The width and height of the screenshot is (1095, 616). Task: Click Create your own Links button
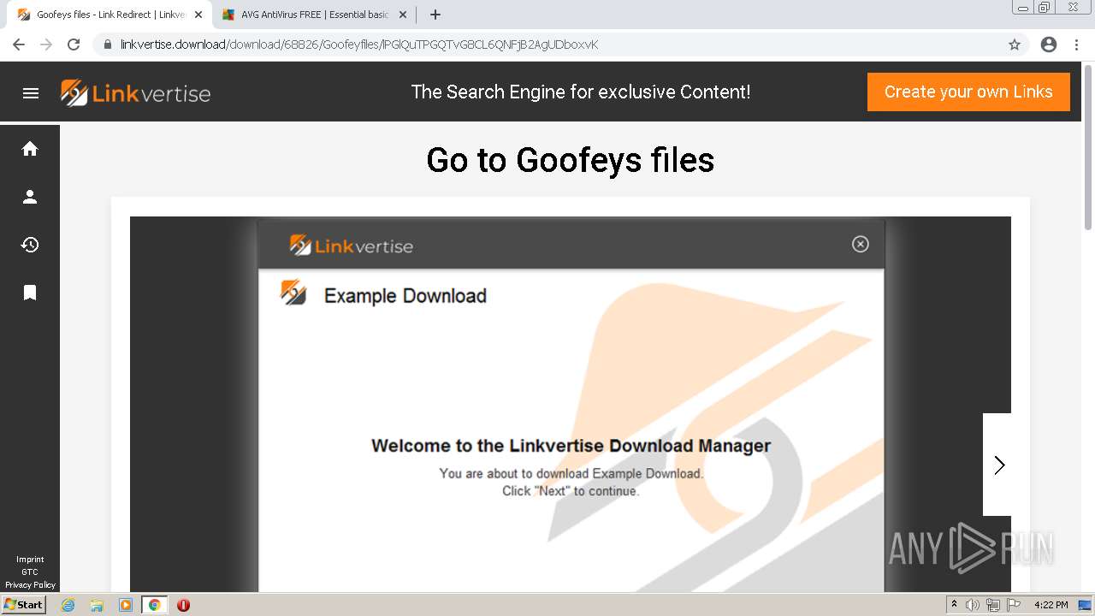click(x=968, y=92)
